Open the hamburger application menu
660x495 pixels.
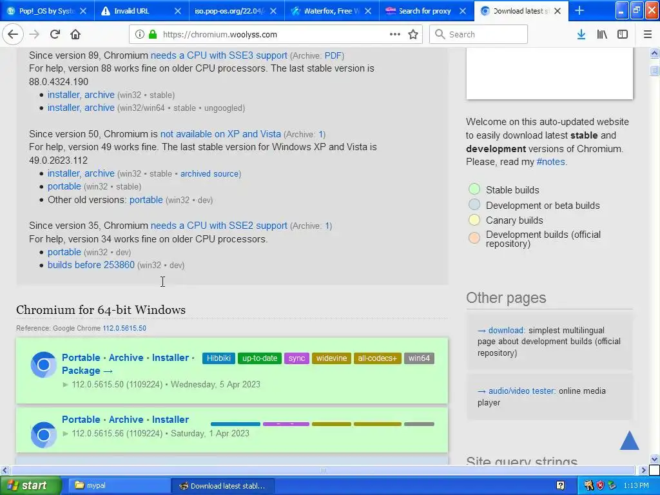click(648, 35)
